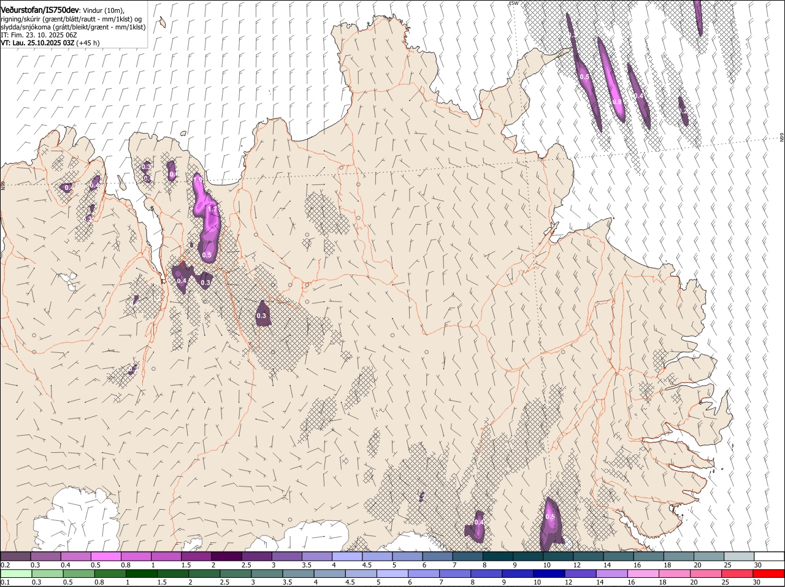Screen dimensions: 785x587
Task: Click the '9' number on the upper scale
Action: 514,565
